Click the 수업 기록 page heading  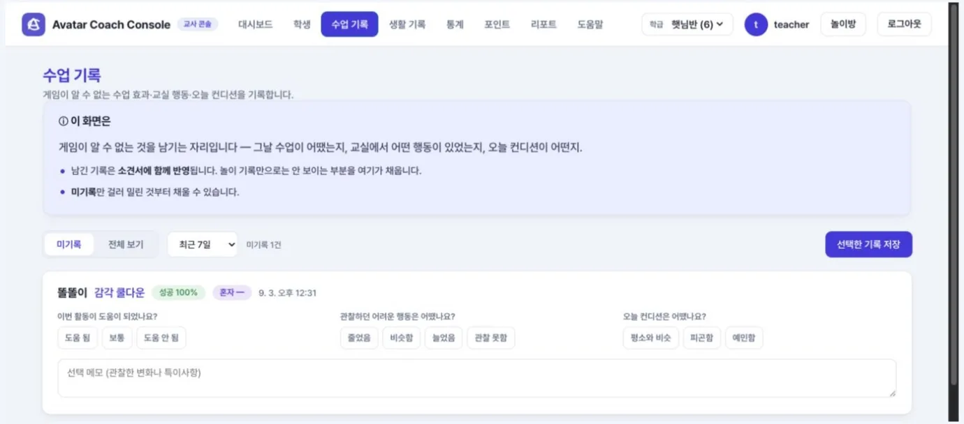click(x=71, y=75)
